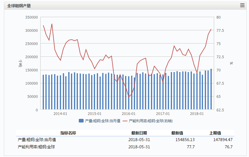Click the 2018-01 x-axis label
This screenshot has height=157, width=249.
point(197,114)
